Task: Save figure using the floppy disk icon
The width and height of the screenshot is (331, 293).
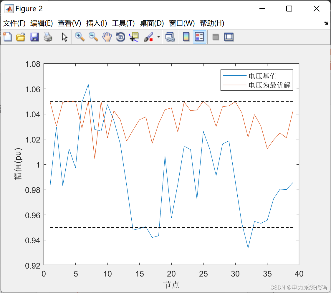Action: 34,37
